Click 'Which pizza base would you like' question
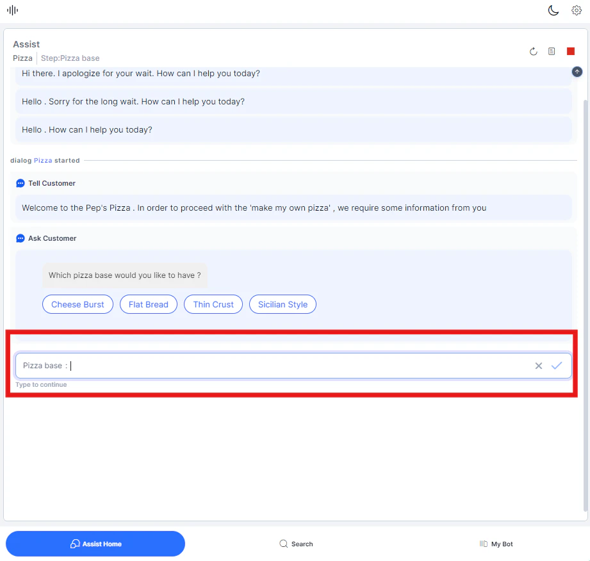Screen dimensions: 590x561 click(124, 275)
